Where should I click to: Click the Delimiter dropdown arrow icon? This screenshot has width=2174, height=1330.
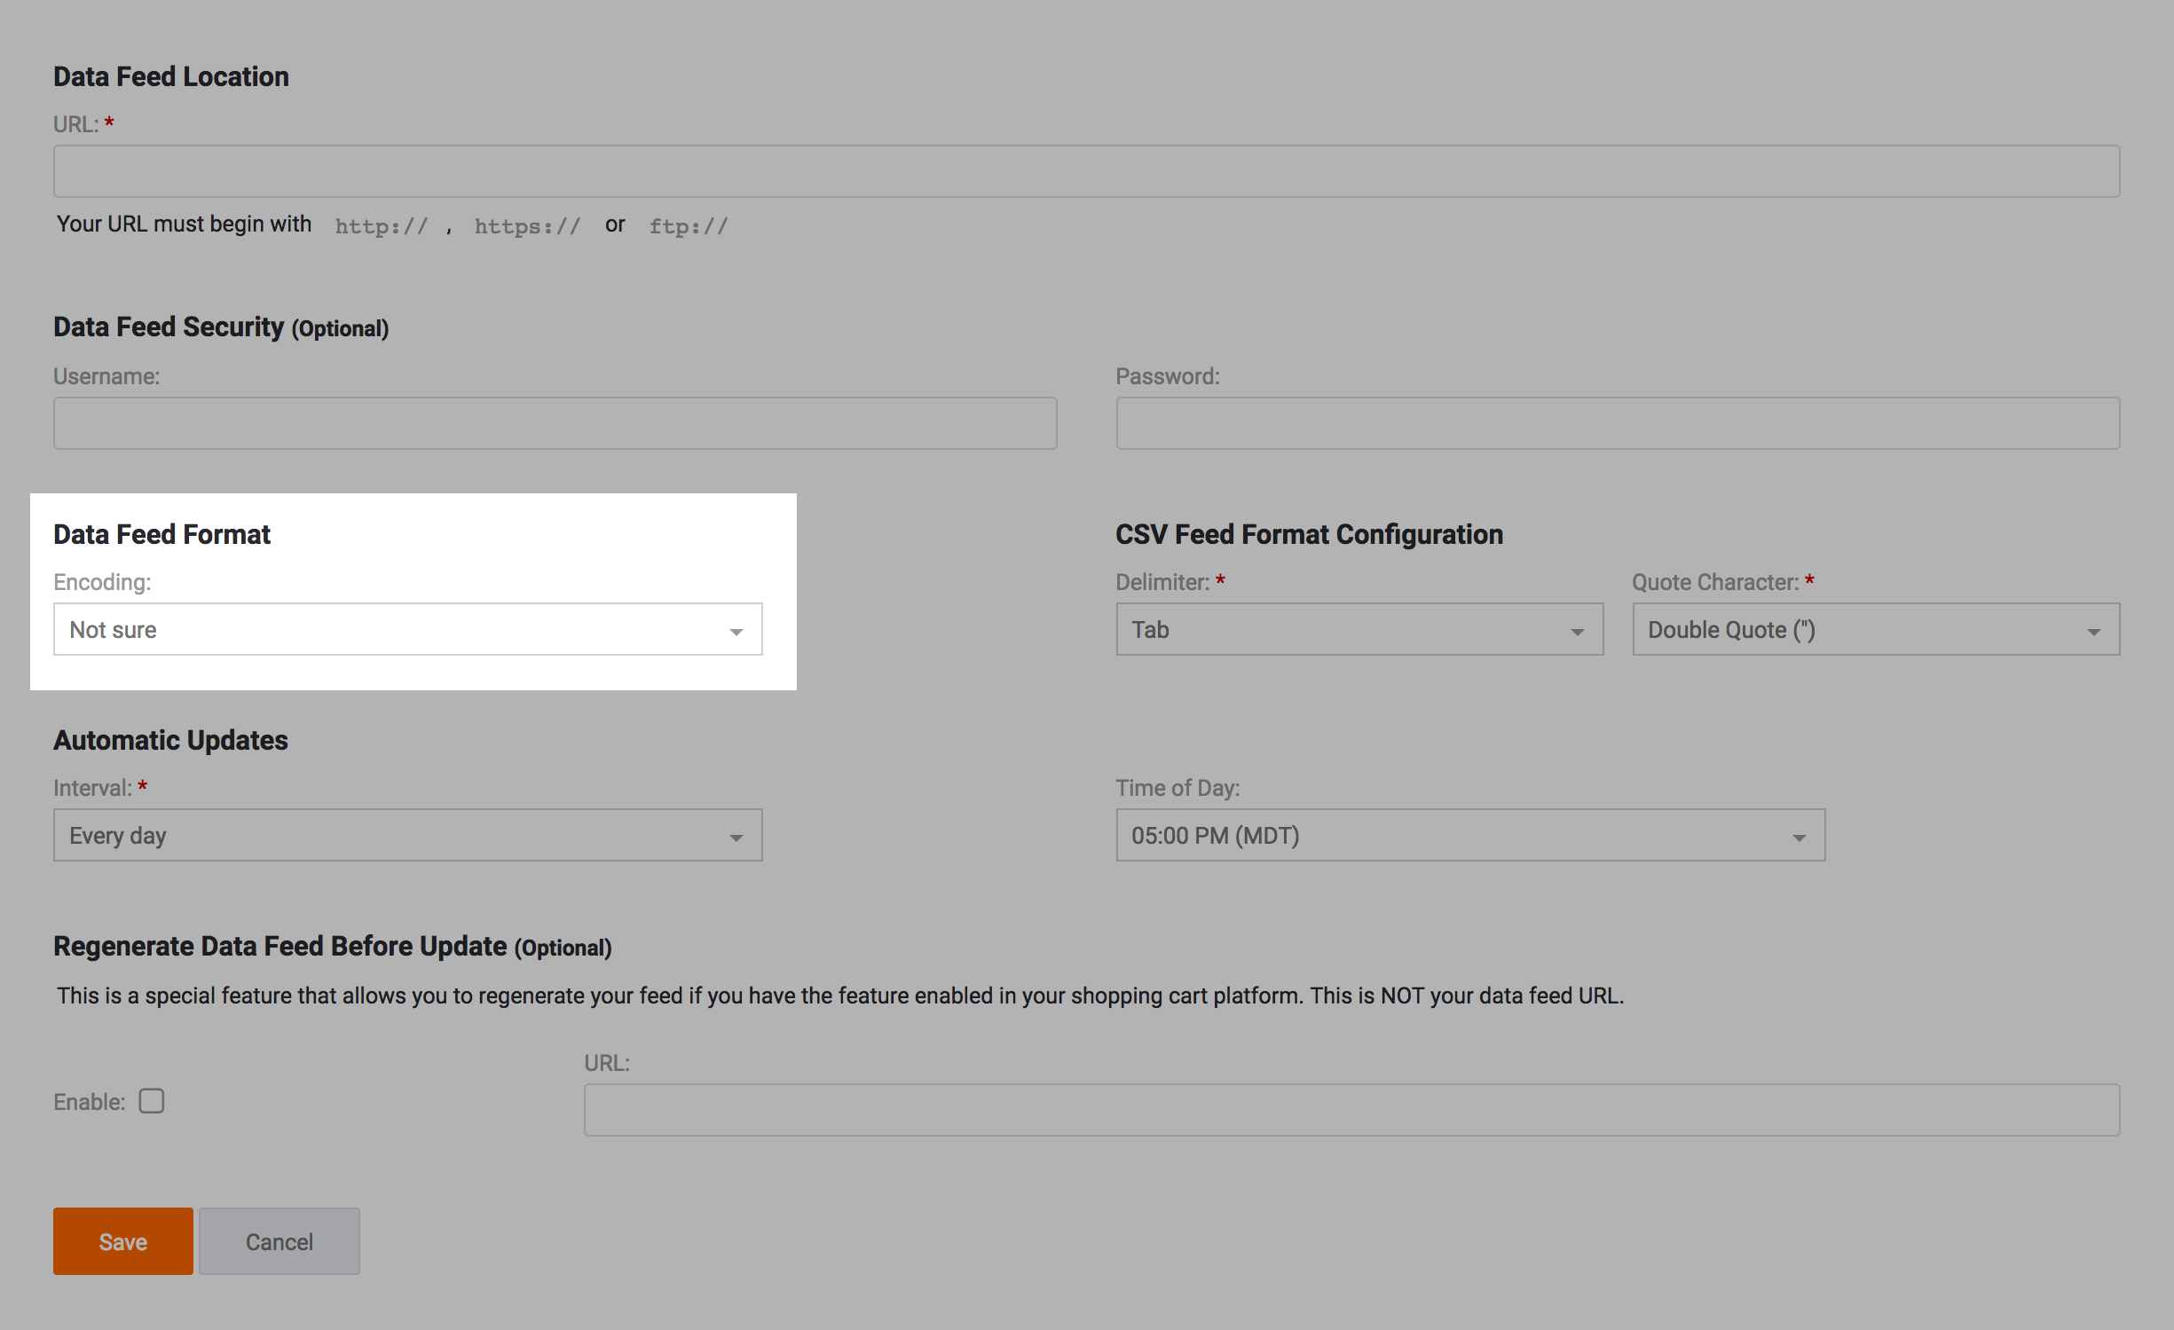click(1577, 632)
